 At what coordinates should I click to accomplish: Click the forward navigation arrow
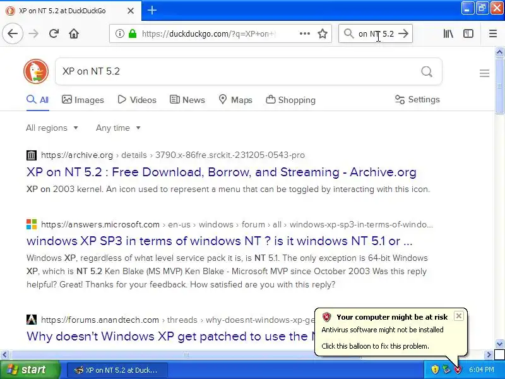[33, 33]
